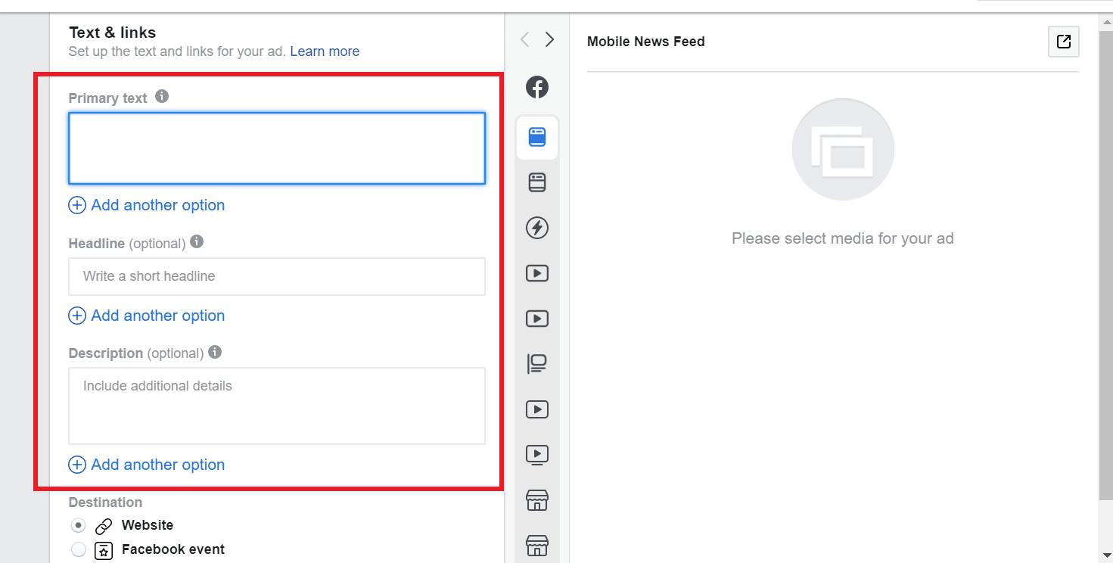This screenshot has height=563, width=1113.
Task: Click the info icon beside Primary text
Action: pyautogui.click(x=162, y=97)
